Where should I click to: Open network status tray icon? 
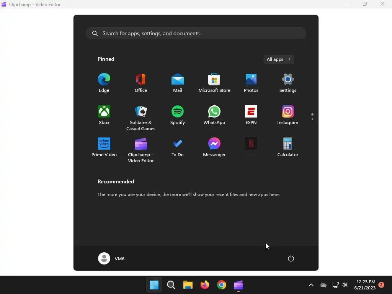[x=335, y=285]
